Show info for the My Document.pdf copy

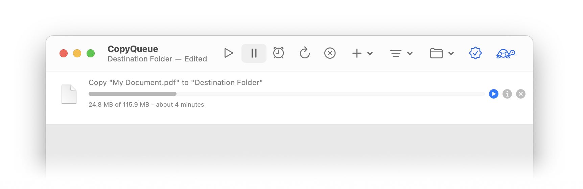[507, 94]
